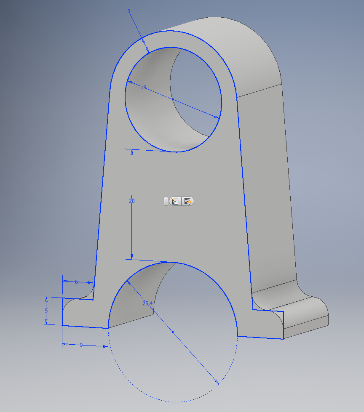Click center point of lower dashed circle
Screen dimensions: 364x412
click(x=173, y=332)
